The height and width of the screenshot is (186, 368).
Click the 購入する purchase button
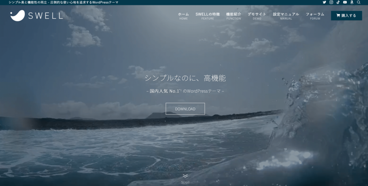click(x=346, y=15)
